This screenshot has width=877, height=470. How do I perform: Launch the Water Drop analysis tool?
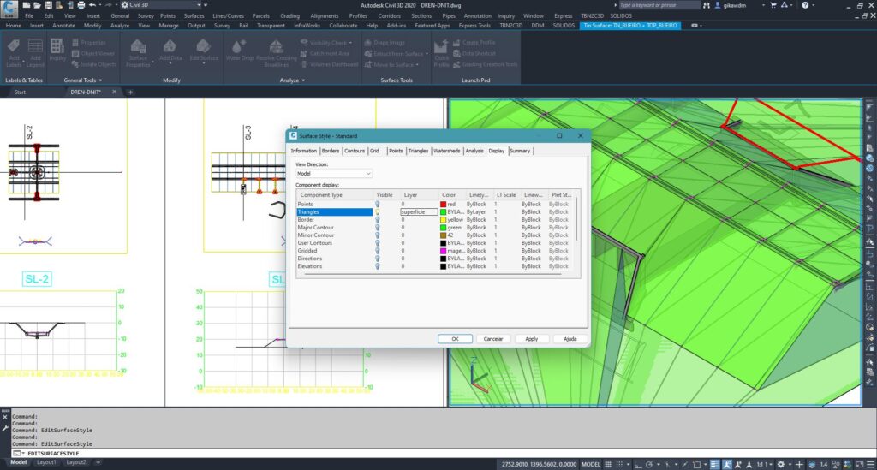240,51
